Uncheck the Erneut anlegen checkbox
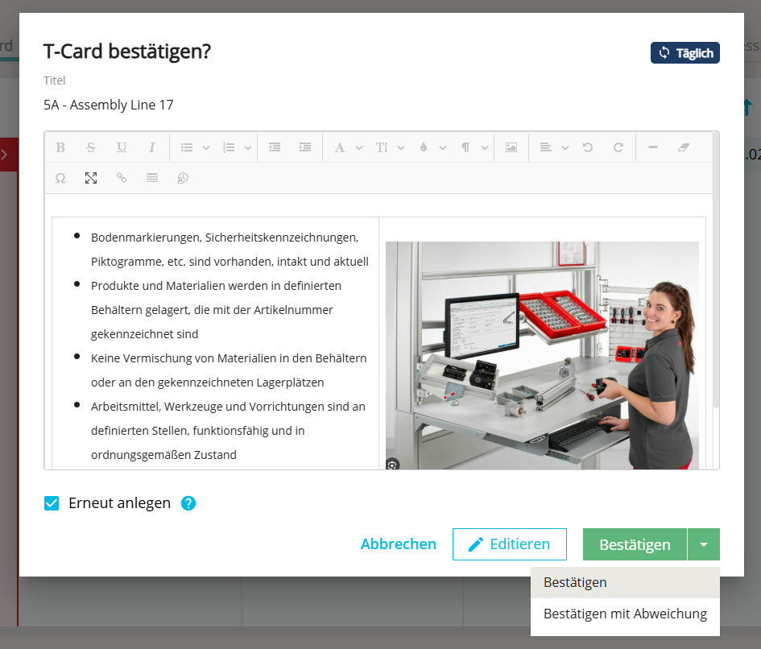The image size is (761, 649). point(52,503)
